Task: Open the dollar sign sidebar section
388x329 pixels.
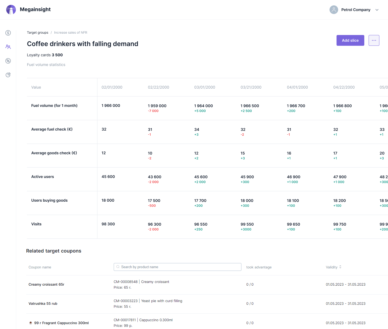Action: tap(8, 33)
